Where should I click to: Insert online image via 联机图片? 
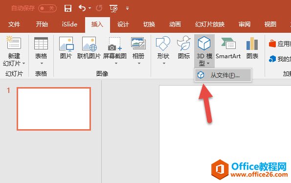[x=89, y=48]
